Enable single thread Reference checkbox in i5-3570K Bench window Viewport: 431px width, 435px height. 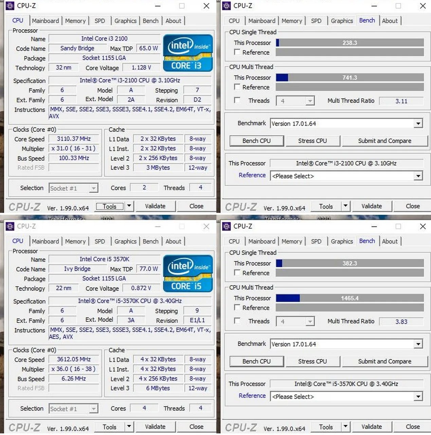coord(237,273)
